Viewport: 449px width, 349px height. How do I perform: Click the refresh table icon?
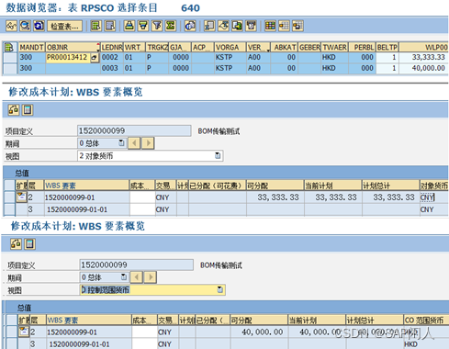point(39,26)
